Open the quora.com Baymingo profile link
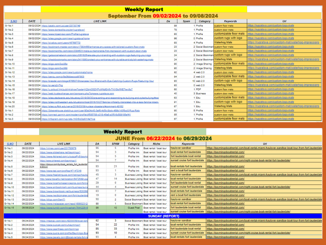This screenshot has width=326, height=245. click(64, 233)
